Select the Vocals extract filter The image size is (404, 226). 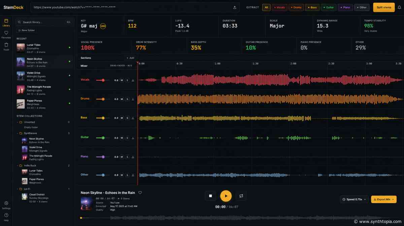point(279,7)
